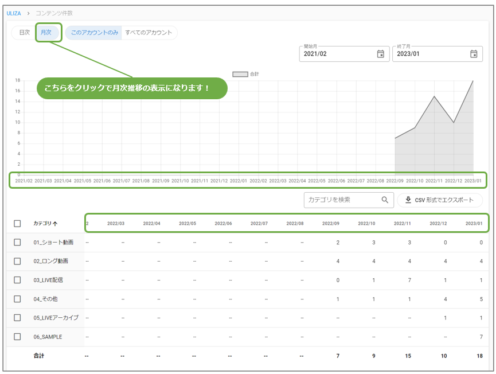Click the 2022/09 column header
Viewport: 496px width, 374px height.
coord(331,223)
